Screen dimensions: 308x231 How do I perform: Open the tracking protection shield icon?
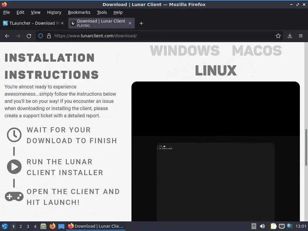41,36
